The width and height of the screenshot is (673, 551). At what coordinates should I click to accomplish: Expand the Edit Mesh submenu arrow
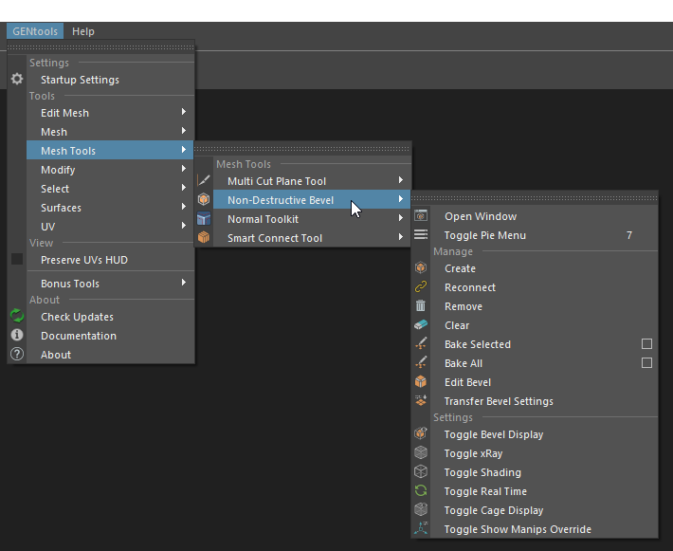[184, 113]
